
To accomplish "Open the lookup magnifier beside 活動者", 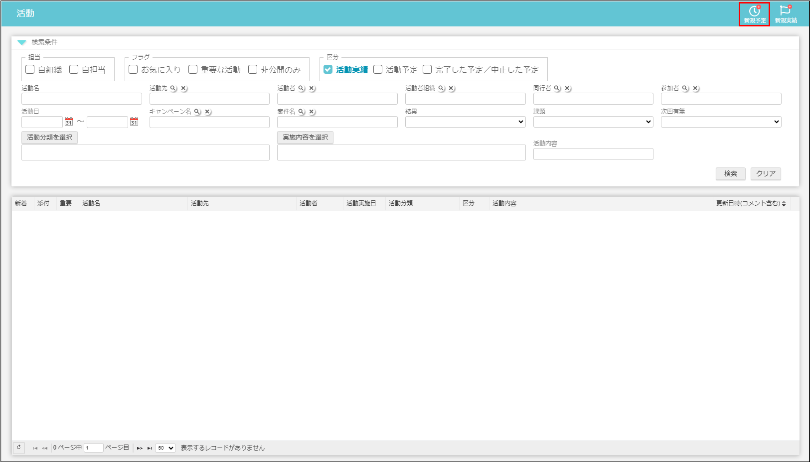I will point(301,88).
